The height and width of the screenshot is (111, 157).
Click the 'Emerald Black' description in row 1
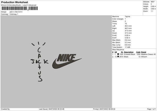(130, 54)
